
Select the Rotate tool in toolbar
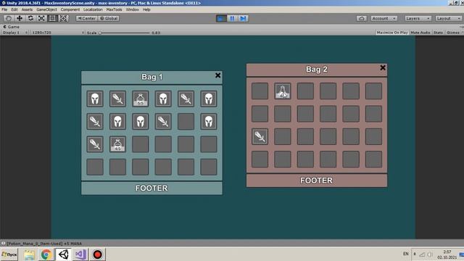[x=30, y=18]
